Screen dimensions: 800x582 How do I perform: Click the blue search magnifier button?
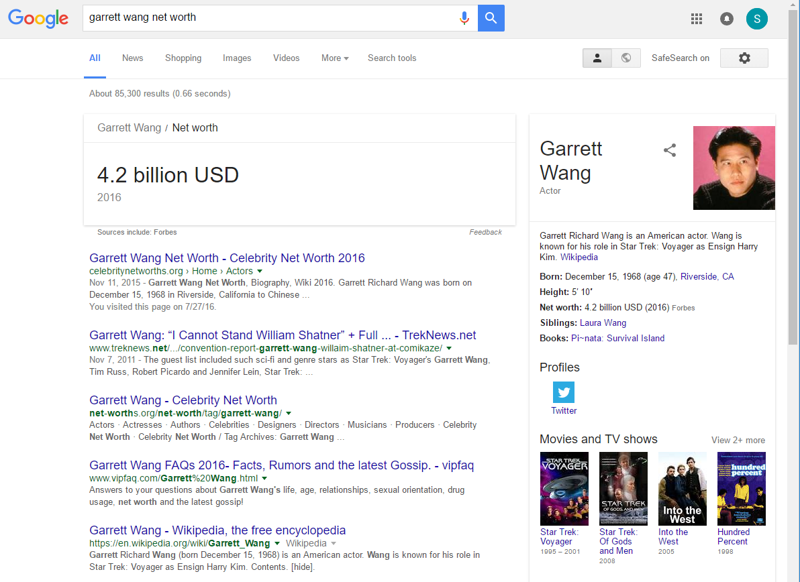[491, 18]
